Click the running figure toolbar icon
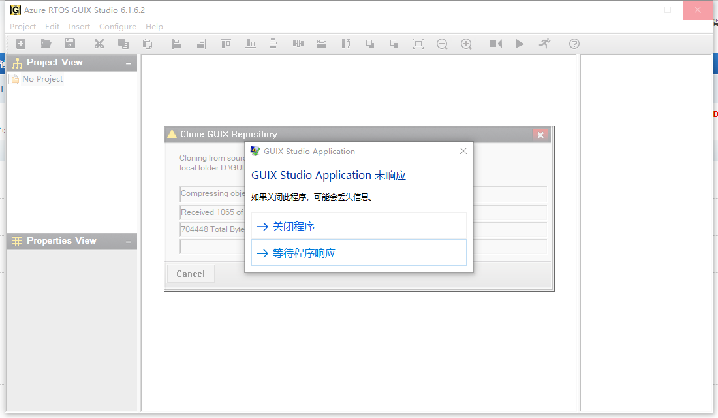Image resolution: width=718 pixels, height=418 pixels. tap(544, 44)
